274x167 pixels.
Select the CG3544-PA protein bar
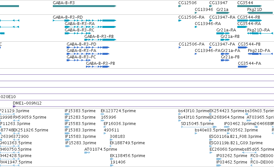point(243,67)
